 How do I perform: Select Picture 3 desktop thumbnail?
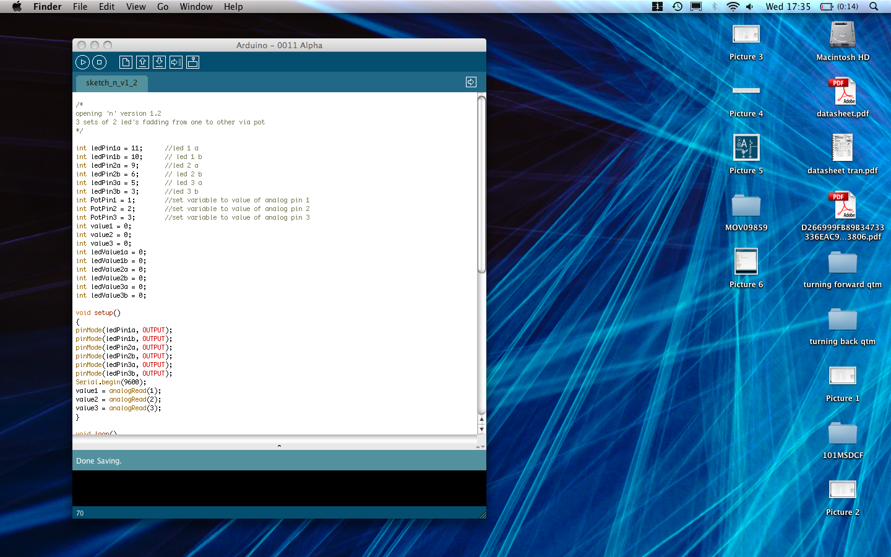tap(746, 34)
